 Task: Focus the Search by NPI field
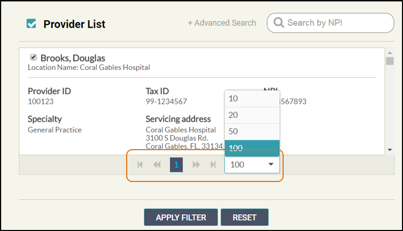click(x=336, y=23)
